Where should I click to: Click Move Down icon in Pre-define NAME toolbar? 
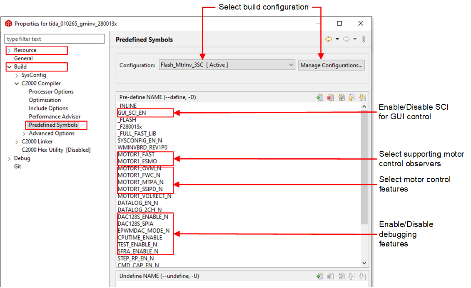[x=362, y=97]
